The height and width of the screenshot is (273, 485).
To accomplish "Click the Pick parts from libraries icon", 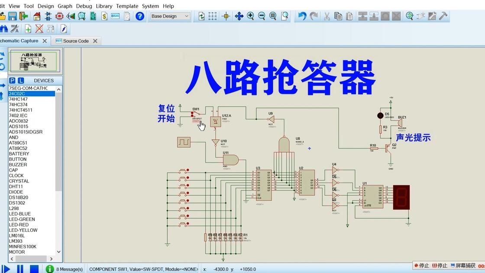I will [410, 16].
